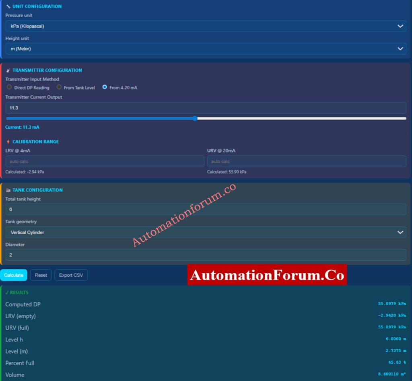Open the Tank geometry dropdown

[206, 232]
